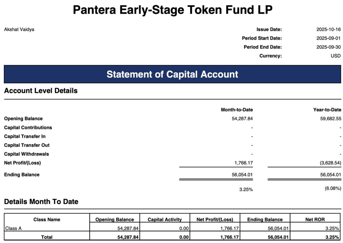Screen dimensions: 343x243
Task: Click the Capital Withdrawals row label
Action: 26,154
